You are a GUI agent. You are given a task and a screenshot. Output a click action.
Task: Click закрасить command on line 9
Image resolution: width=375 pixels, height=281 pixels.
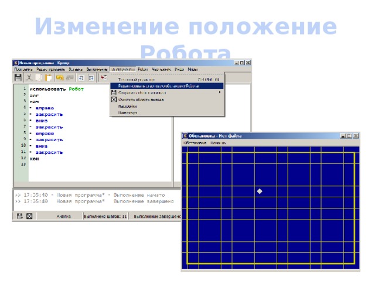(x=49, y=140)
